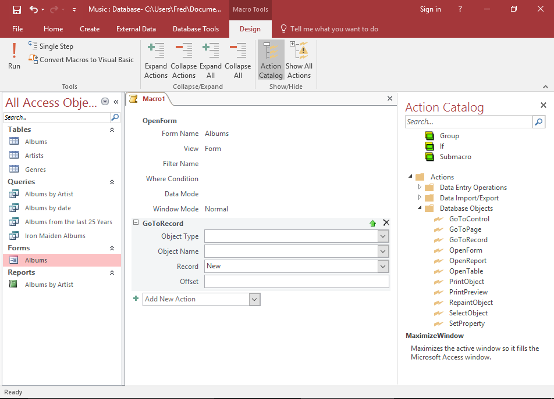Screen dimensions: 554x399
Task: Delete the GoToRecord action
Action: 386,222
